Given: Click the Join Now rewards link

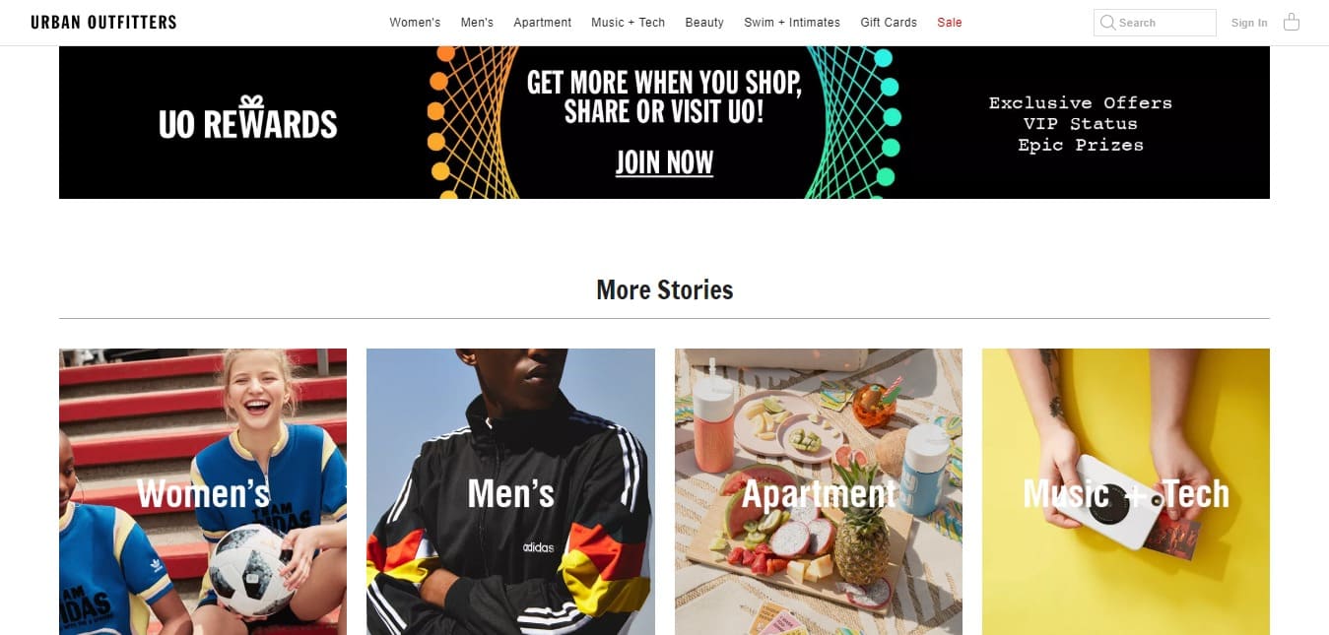Looking at the screenshot, I should (664, 162).
